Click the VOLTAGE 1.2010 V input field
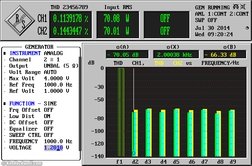The width and height of the screenshot is (252, 166). [53, 148]
